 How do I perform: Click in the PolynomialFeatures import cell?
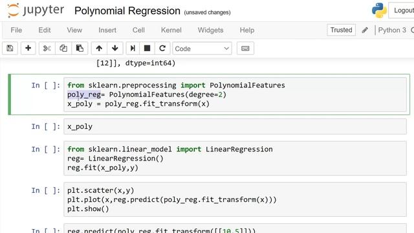(x=235, y=94)
